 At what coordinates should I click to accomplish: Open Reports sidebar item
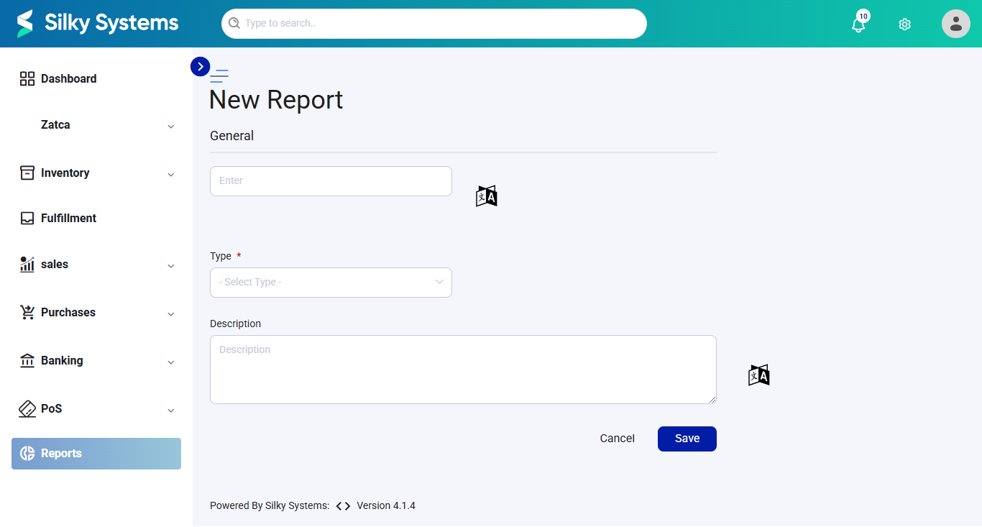click(x=96, y=454)
